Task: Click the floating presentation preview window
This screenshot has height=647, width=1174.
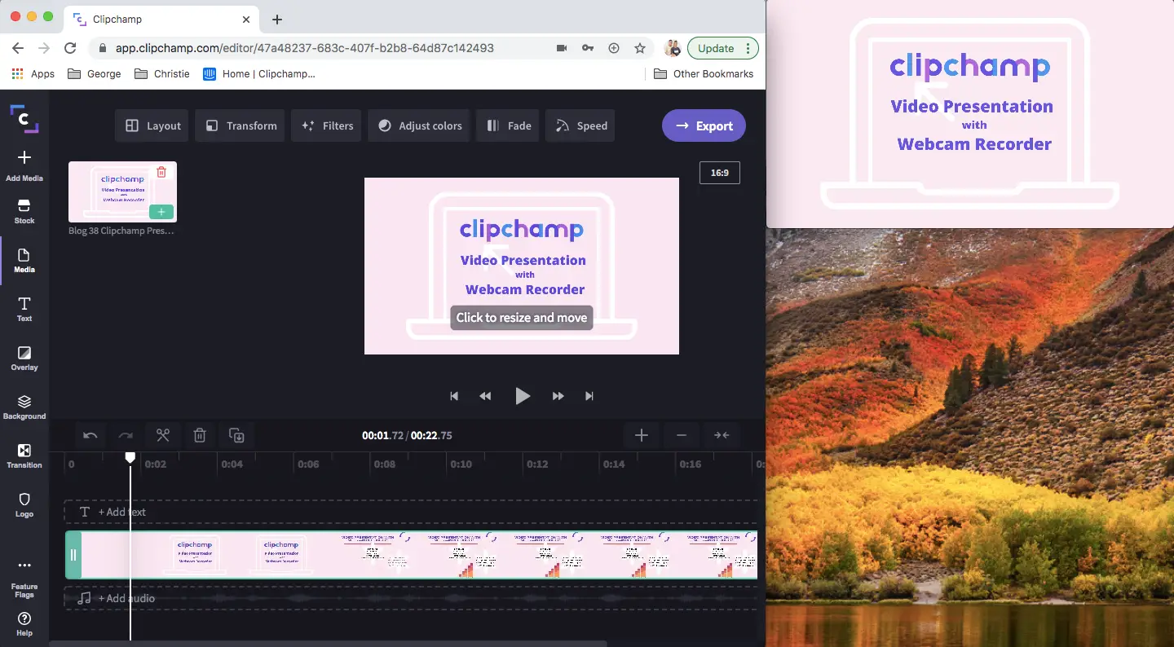Action: 970,114
